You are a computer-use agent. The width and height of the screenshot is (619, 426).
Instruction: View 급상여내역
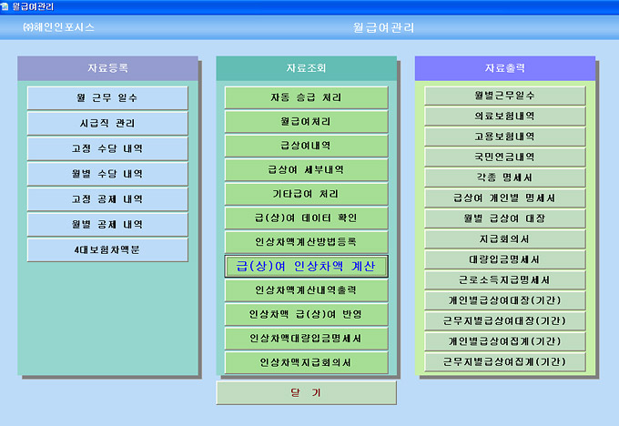pyautogui.click(x=307, y=146)
